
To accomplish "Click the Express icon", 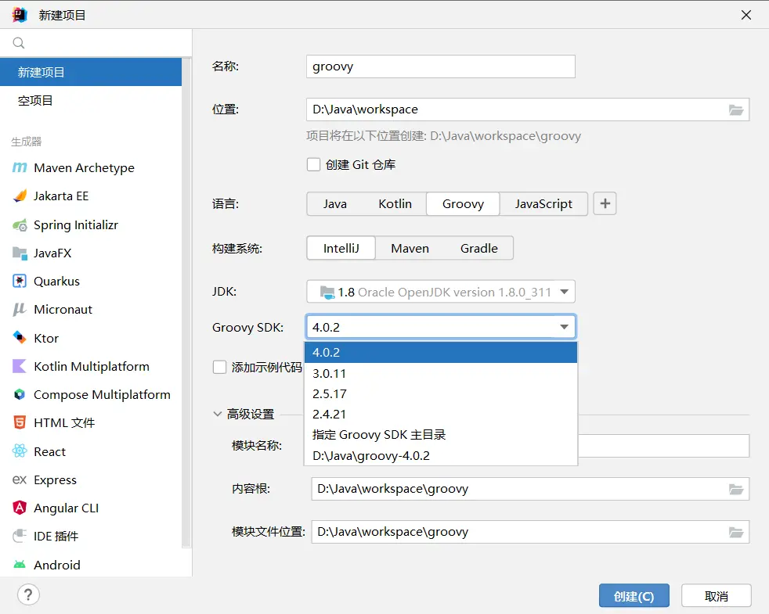I will pos(20,479).
